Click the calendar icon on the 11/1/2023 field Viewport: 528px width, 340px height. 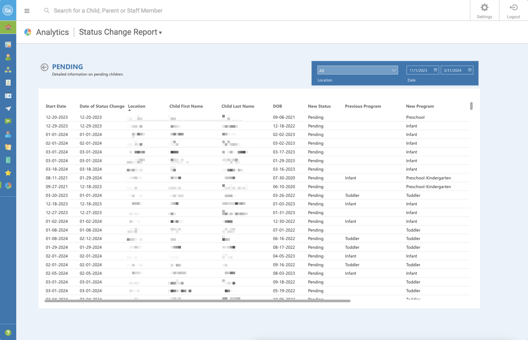(x=435, y=70)
